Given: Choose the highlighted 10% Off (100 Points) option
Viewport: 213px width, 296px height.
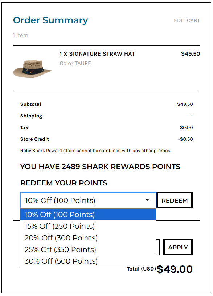Looking at the screenshot, I should (88, 215).
